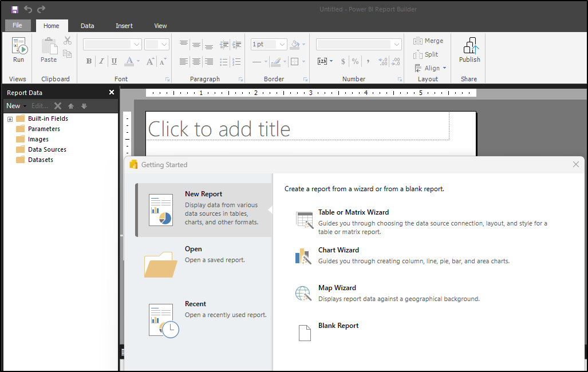
Task: Expand the Built-in Fields tree node
Action: click(x=10, y=119)
